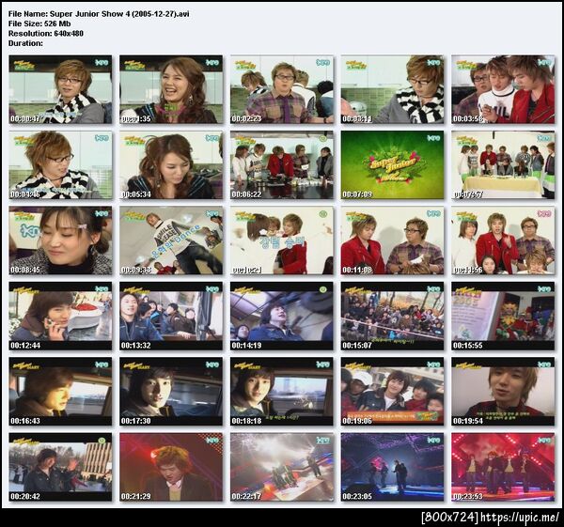Open the frame at 00:02:23
Image resolution: width=564 pixels, height=527 pixels.
point(282,89)
